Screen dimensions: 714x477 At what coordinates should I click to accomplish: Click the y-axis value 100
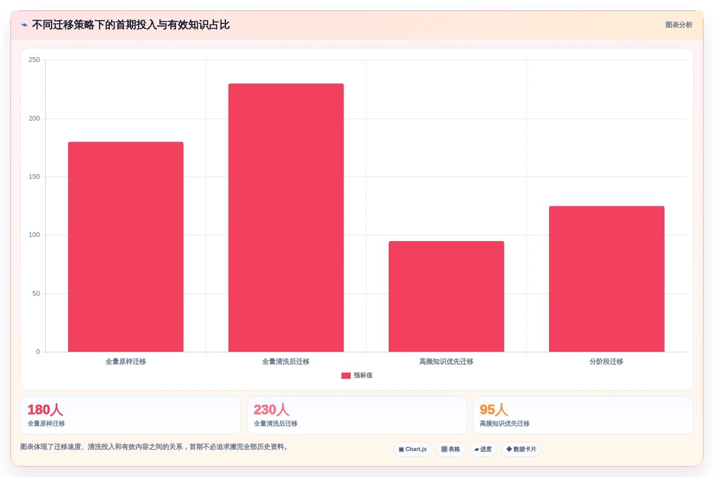pos(34,235)
